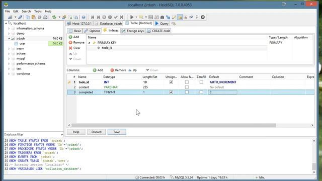The height and width of the screenshot is (181, 322).
Task: Expand the wordpress database node
Action: point(9,74)
